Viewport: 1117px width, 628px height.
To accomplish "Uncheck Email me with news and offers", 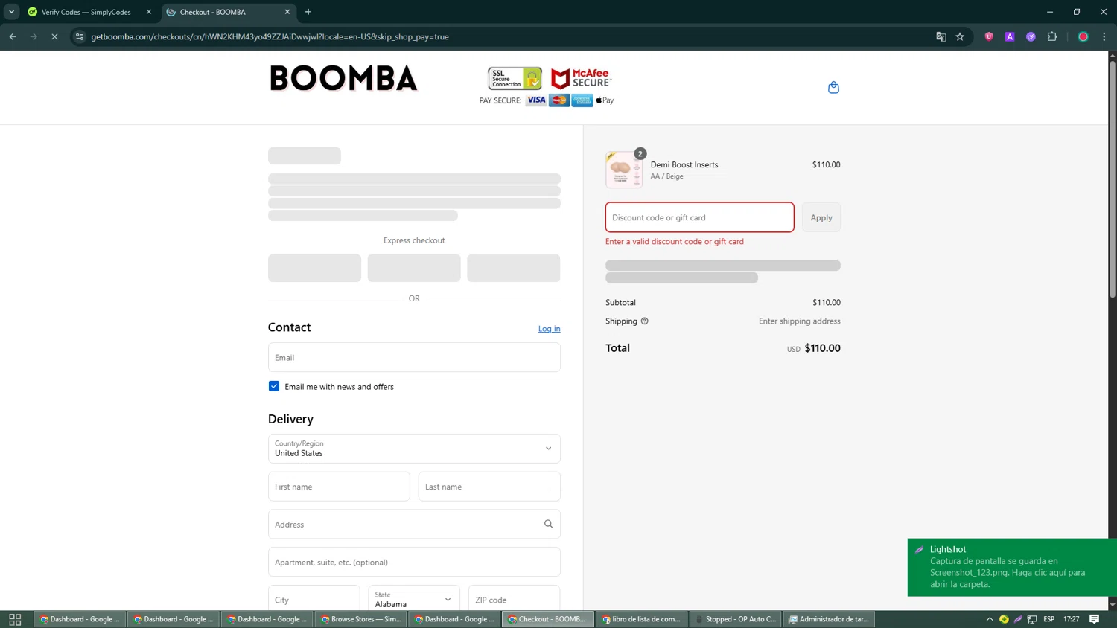I will (x=274, y=386).
